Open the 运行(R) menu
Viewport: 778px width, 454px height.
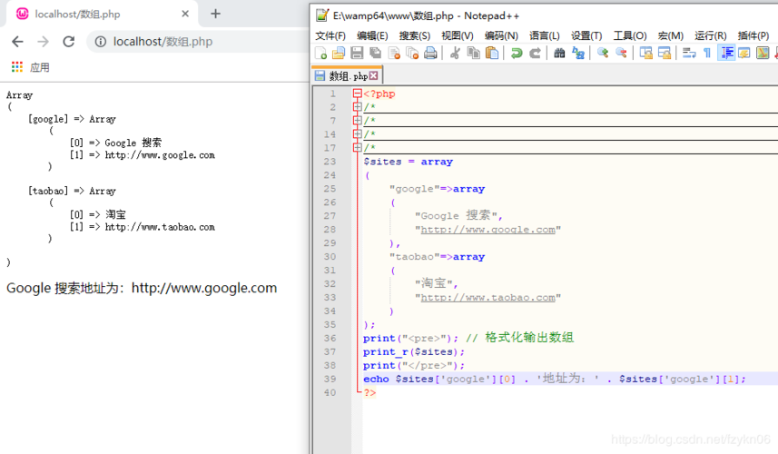(711, 35)
